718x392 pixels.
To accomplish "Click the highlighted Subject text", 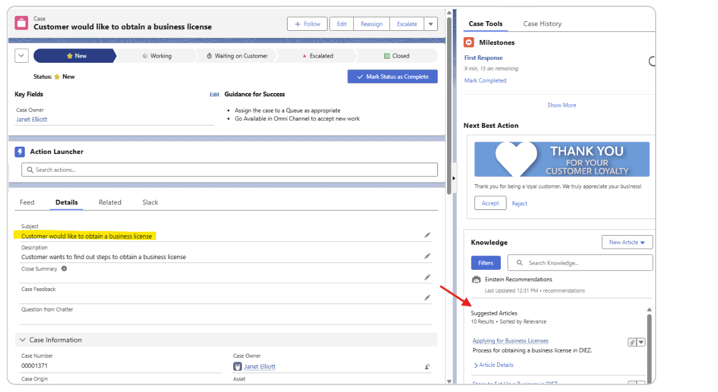I will [x=87, y=236].
